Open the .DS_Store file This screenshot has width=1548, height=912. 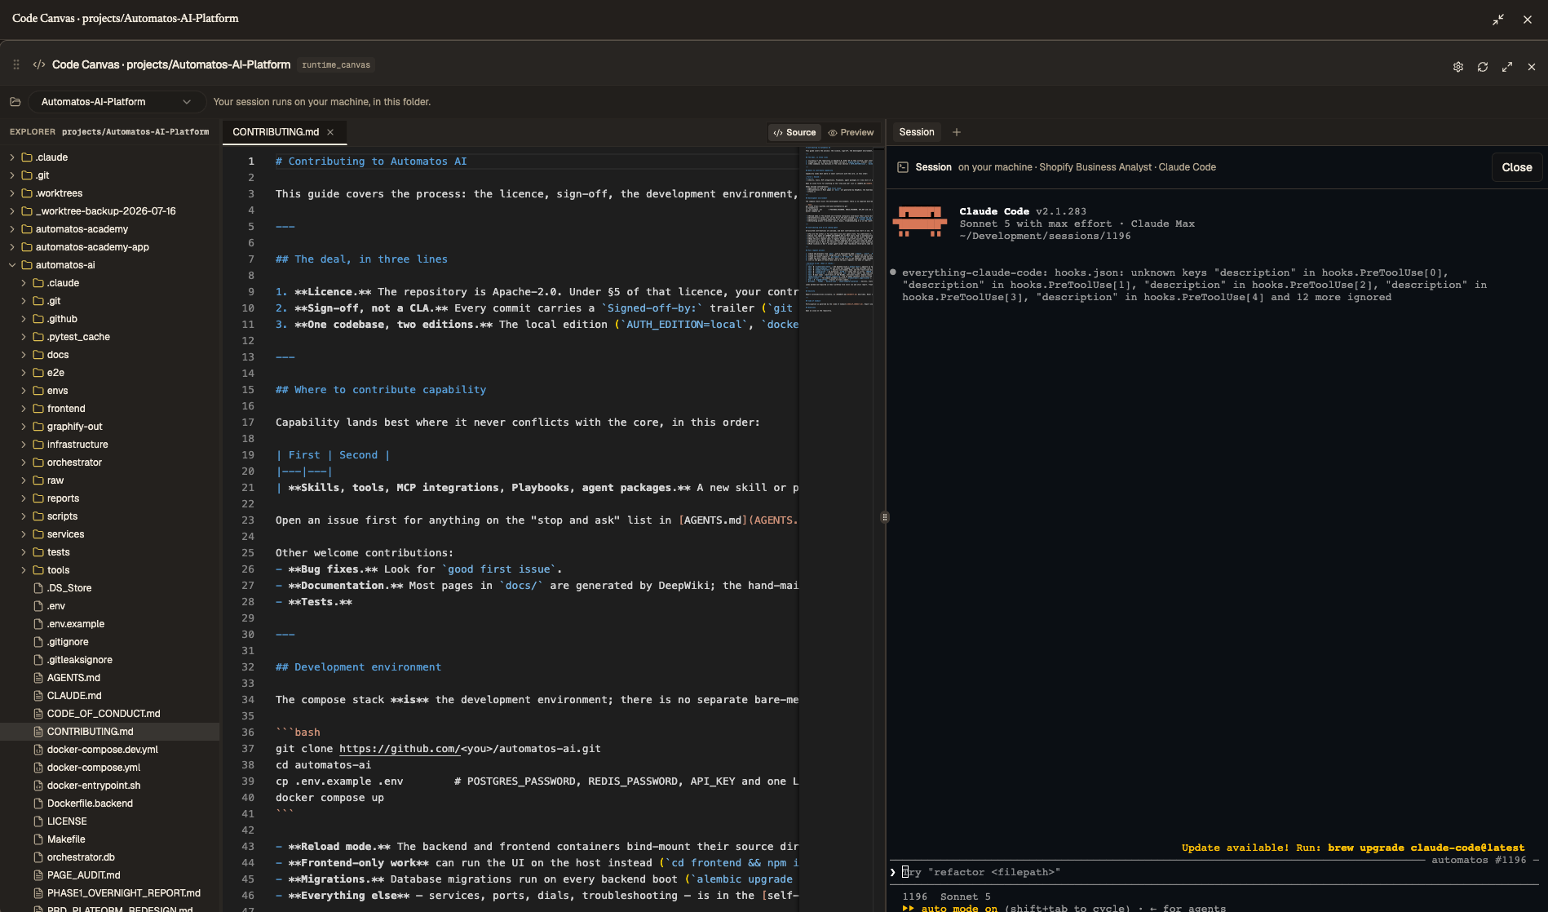coord(110,588)
